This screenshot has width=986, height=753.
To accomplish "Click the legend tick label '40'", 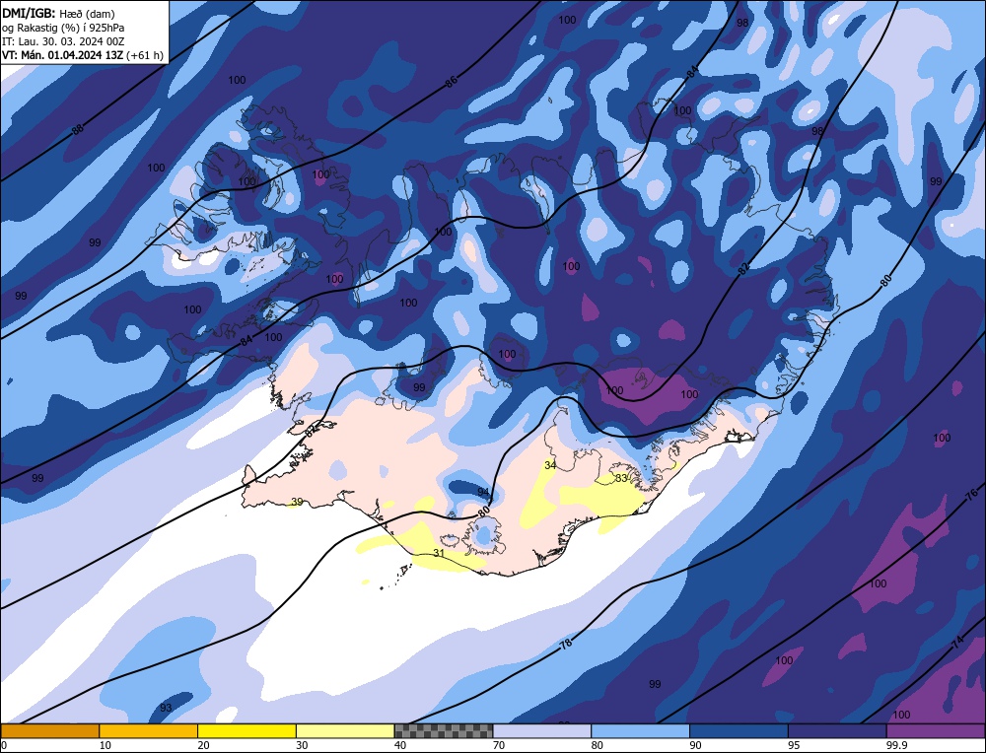I will tap(400, 745).
